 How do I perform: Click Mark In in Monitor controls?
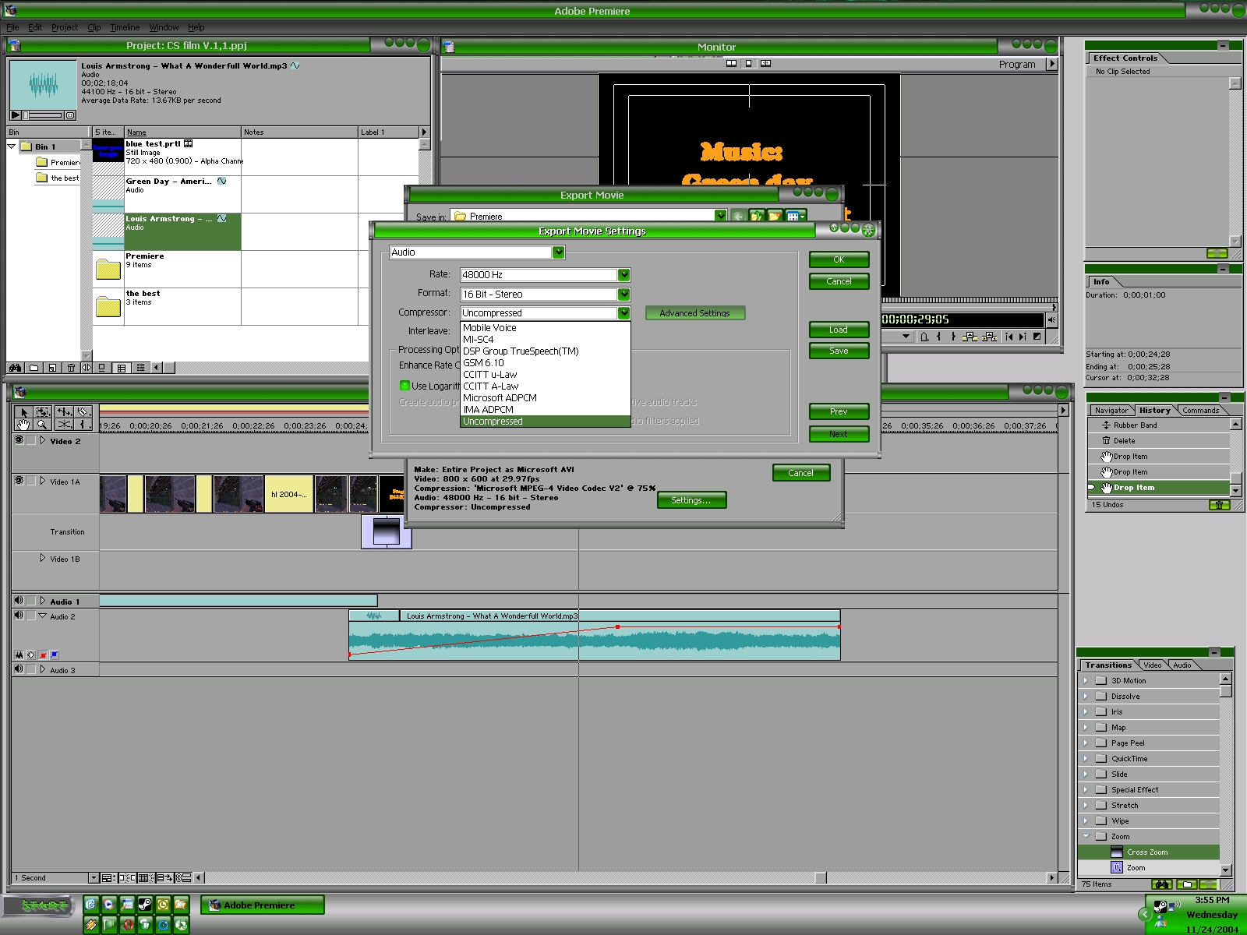[939, 337]
